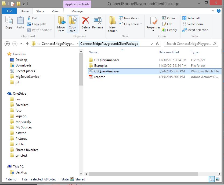Click Paste shortcut in the ribbon

[x=39, y=30]
